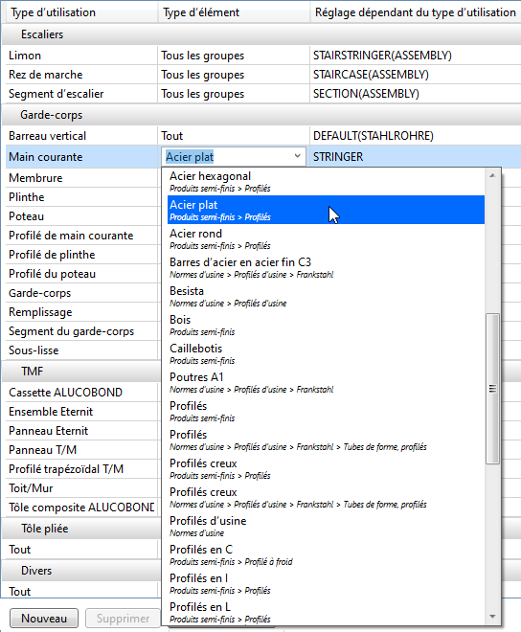Click the Nouveau button
Image resolution: width=521 pixels, height=632 pixels.
44,618
